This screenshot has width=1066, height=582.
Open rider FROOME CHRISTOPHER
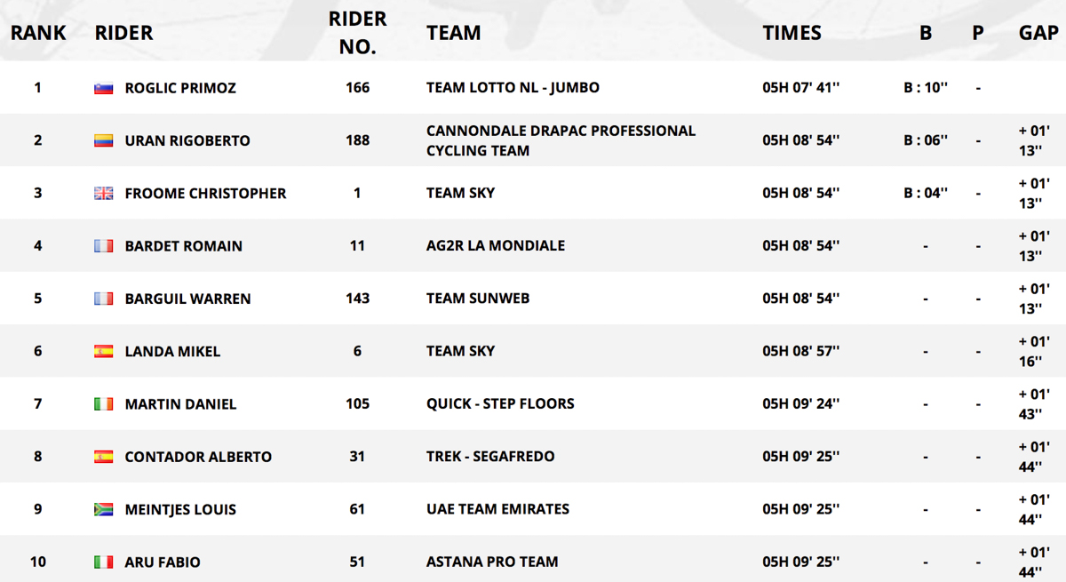pyautogui.click(x=205, y=194)
